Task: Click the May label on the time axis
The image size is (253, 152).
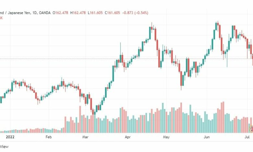Action: pyautogui.click(x=166, y=137)
